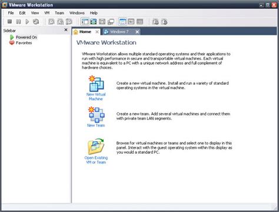Click the green Powered On arrow icon

click(x=12, y=37)
